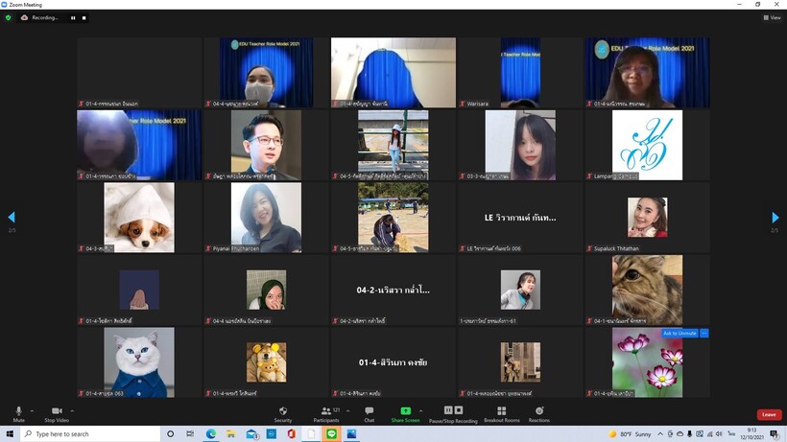The image size is (787, 442).
Task: Go to next gallery page arrow
Action: point(775,218)
